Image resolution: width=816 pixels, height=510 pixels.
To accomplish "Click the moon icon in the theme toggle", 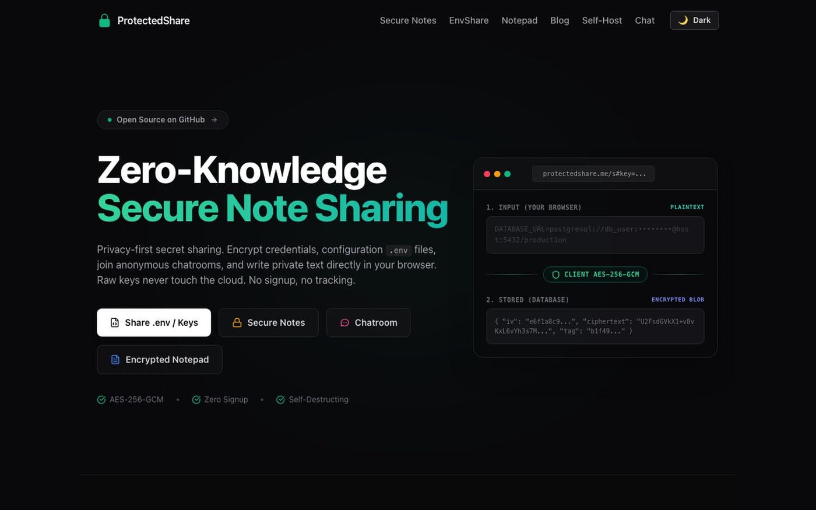I will 683,20.
